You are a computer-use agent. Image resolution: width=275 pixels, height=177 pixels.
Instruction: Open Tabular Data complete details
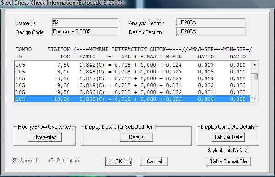click(x=228, y=137)
